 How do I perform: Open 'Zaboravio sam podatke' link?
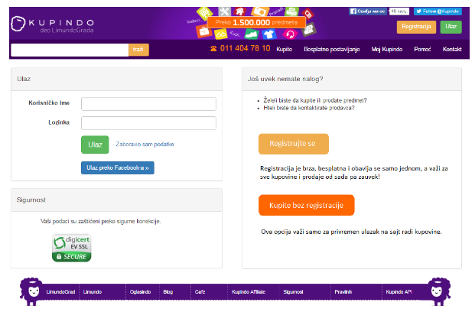point(145,145)
